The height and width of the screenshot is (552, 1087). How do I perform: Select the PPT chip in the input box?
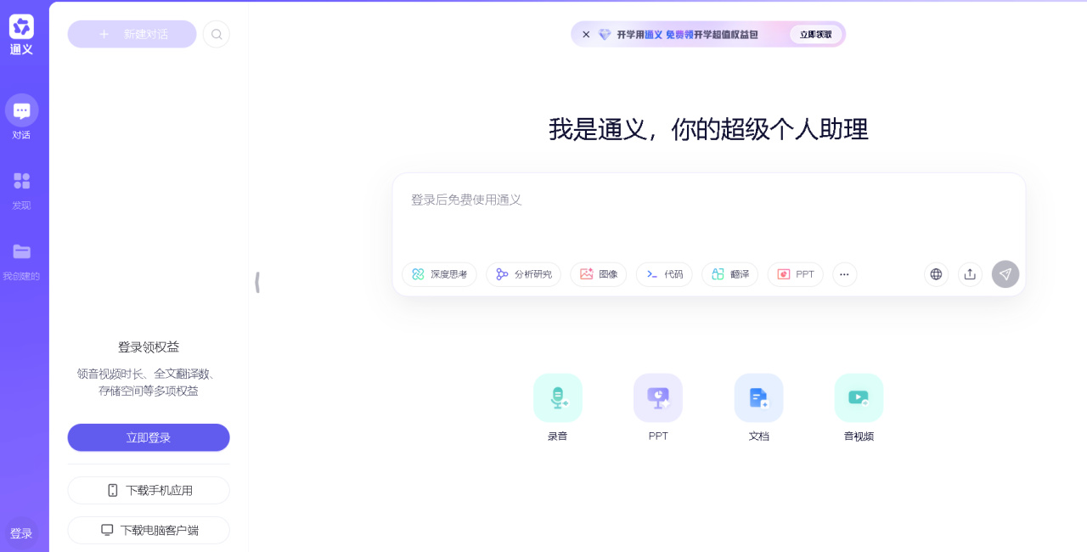coord(796,274)
